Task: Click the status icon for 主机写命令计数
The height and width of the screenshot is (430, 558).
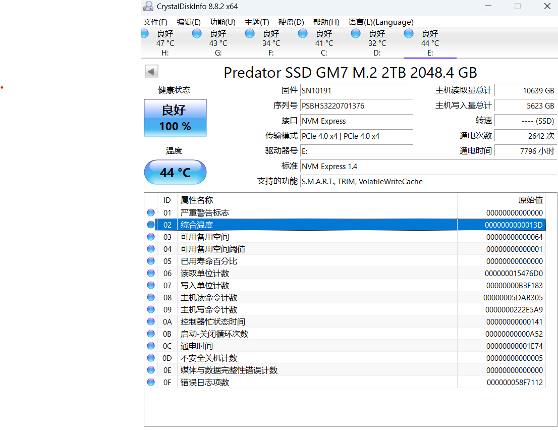Action: 151,309
